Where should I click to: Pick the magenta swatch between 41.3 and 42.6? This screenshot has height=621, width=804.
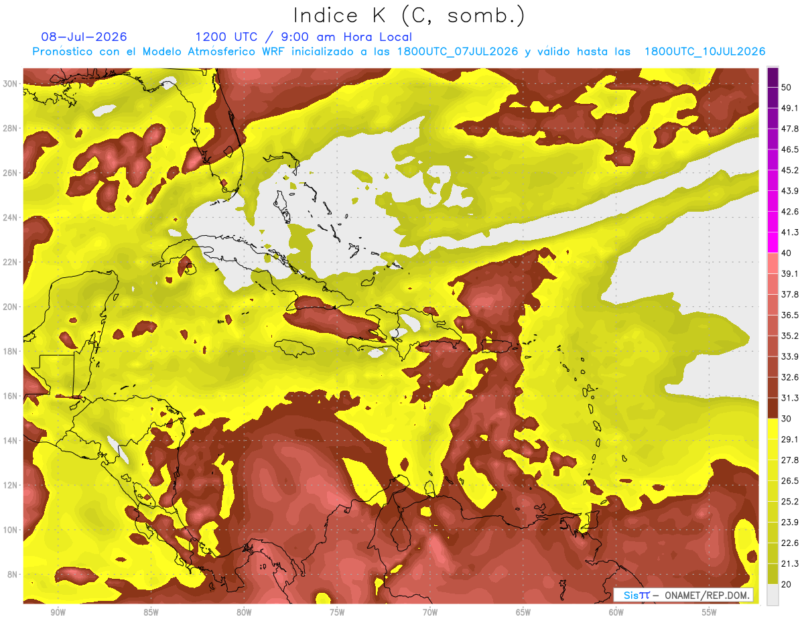point(773,222)
